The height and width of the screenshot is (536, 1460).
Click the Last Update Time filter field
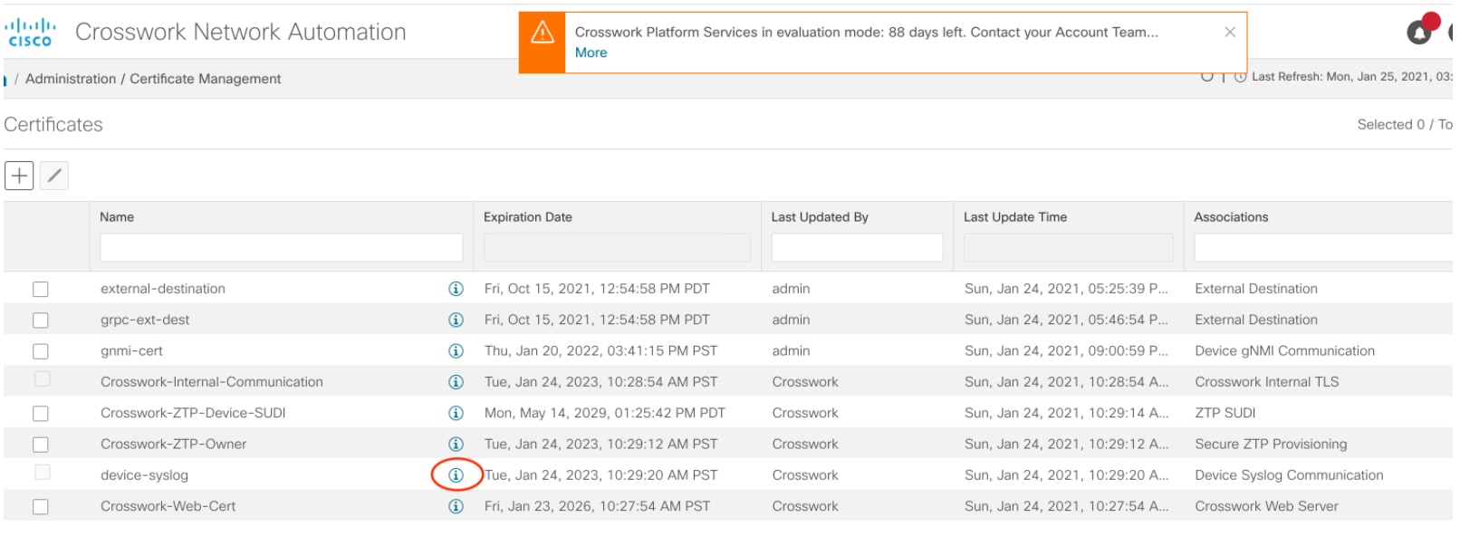1068,247
